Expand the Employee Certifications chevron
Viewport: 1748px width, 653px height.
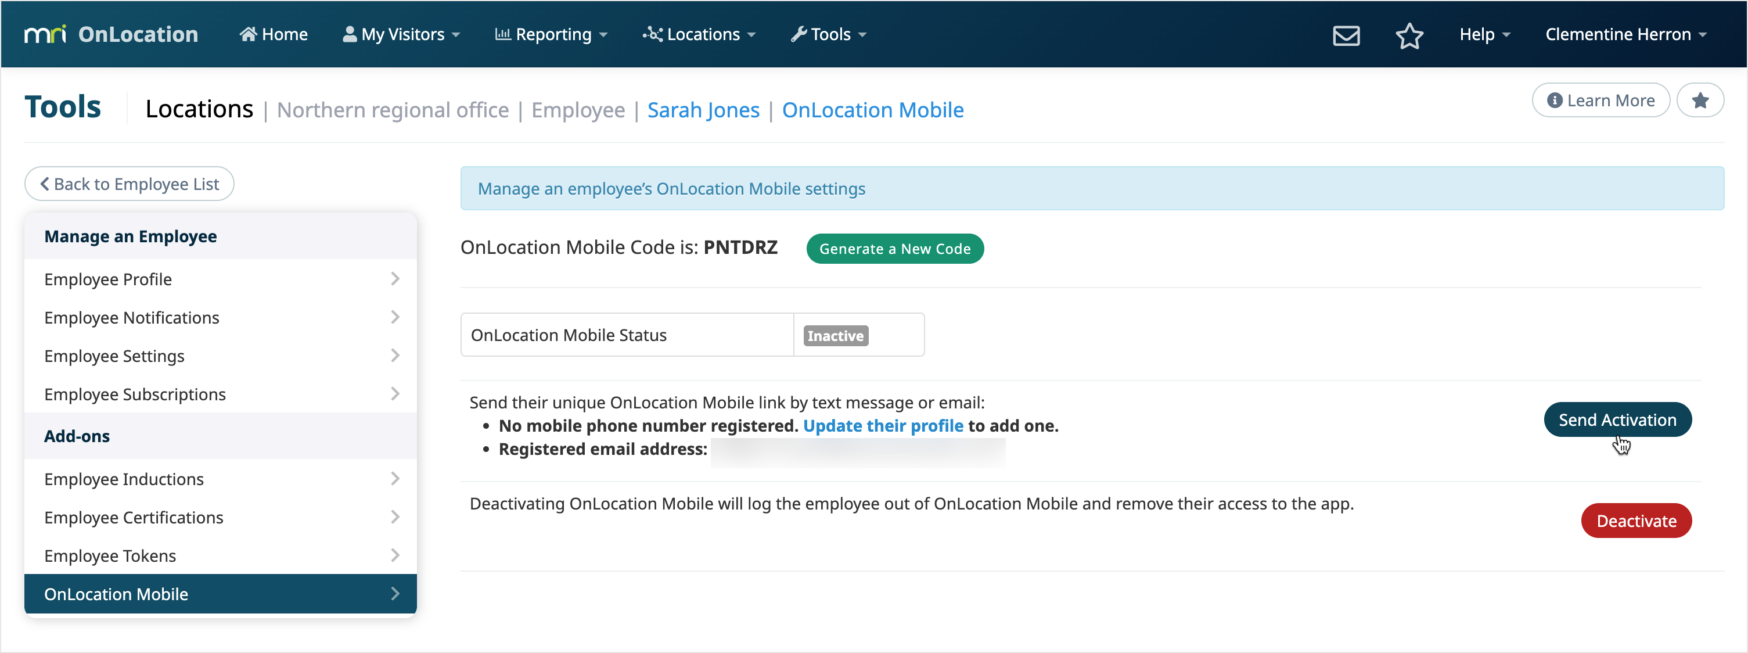click(x=395, y=516)
